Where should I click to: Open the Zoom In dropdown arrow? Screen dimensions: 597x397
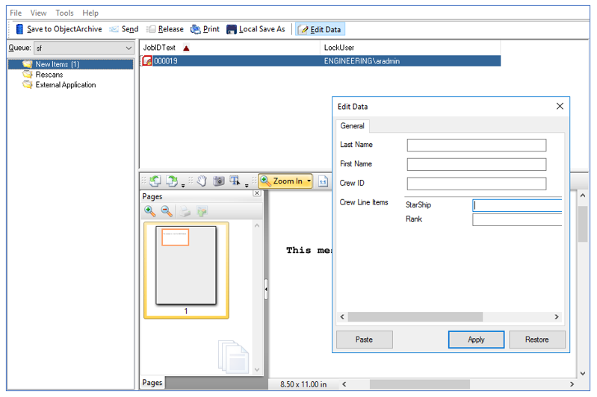[309, 181]
